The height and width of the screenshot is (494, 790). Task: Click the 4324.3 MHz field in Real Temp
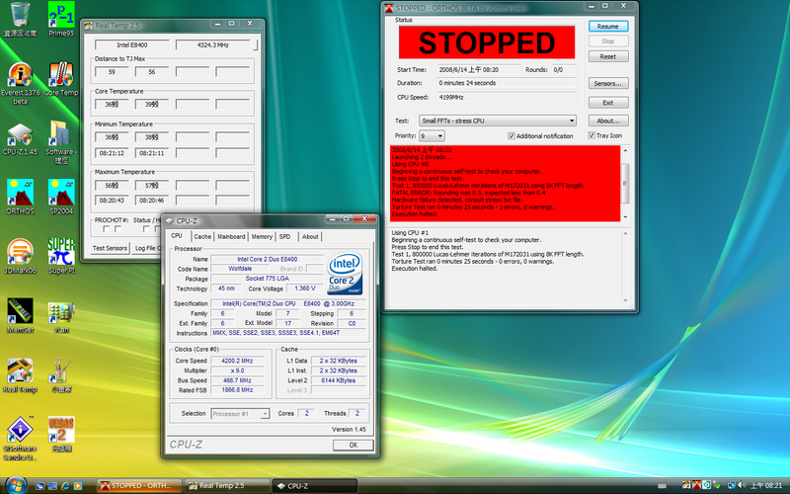(x=212, y=44)
